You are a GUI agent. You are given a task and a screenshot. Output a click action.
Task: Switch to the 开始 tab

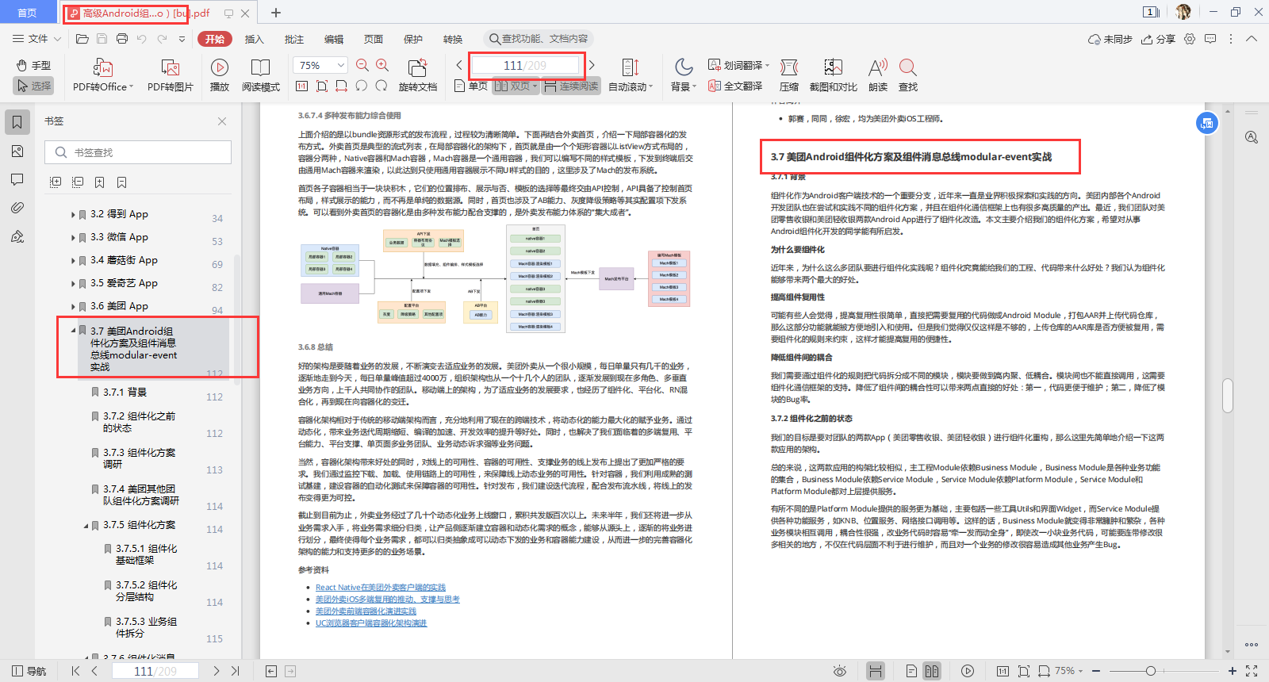coord(215,39)
